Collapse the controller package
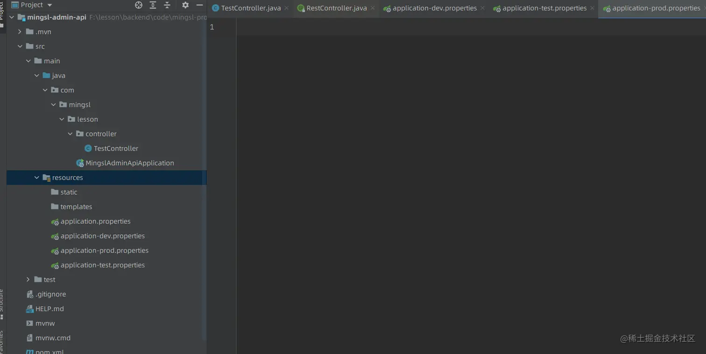 [x=70, y=134]
